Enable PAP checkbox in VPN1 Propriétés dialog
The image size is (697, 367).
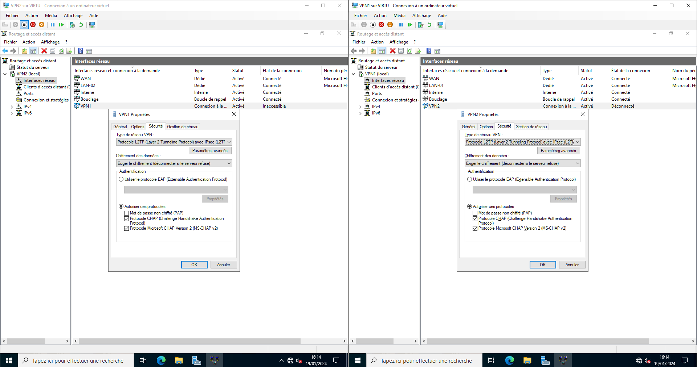(x=127, y=213)
